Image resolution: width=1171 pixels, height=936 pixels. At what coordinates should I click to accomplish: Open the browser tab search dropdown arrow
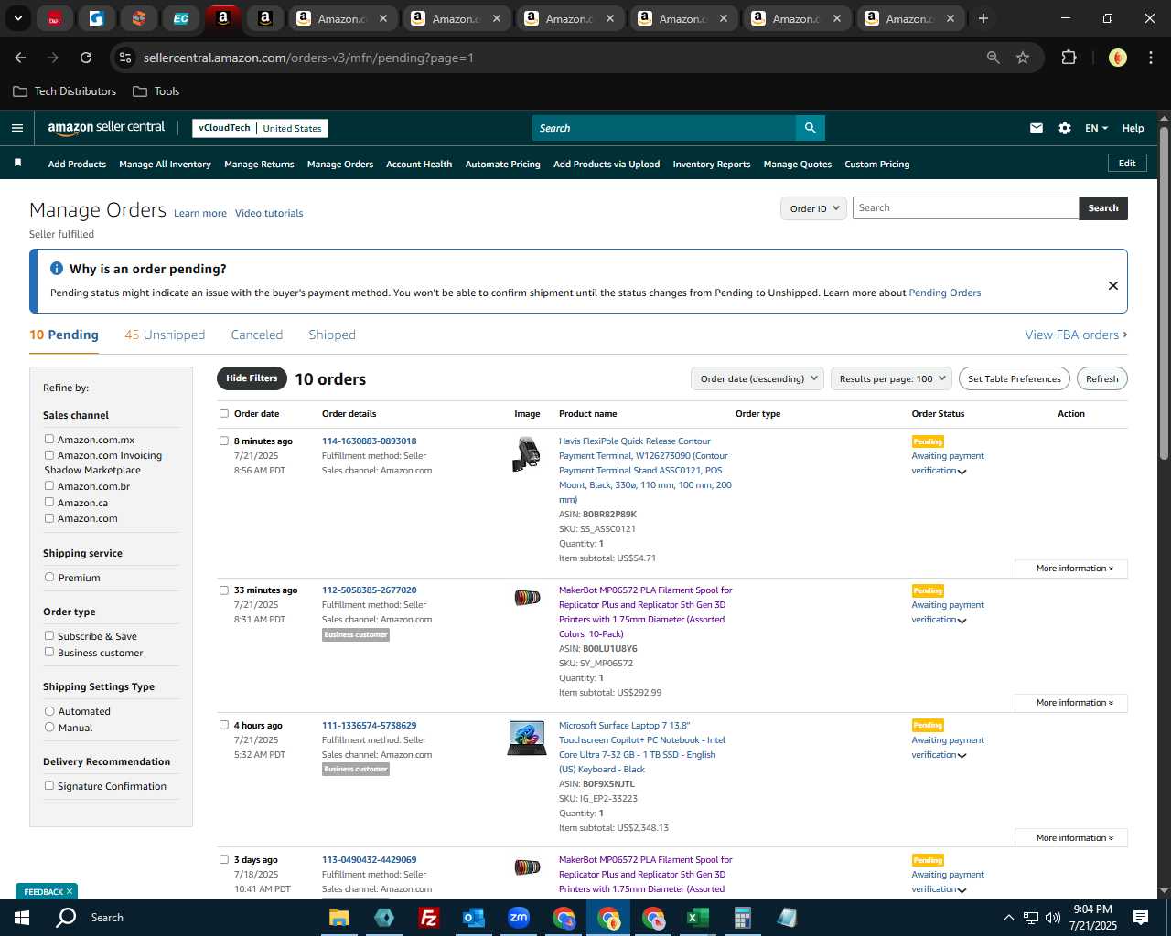17,18
